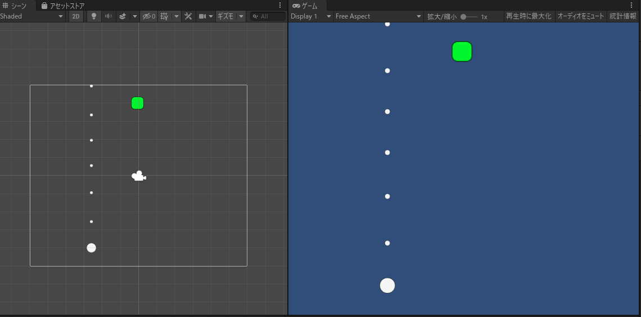Toggle scene audio speaker icon
Screen dimensions: 641x317
pos(108,16)
